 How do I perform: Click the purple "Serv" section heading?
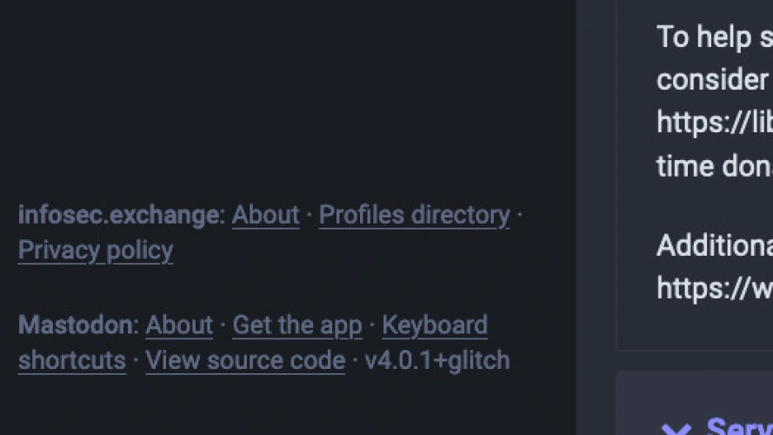pyautogui.click(x=739, y=427)
